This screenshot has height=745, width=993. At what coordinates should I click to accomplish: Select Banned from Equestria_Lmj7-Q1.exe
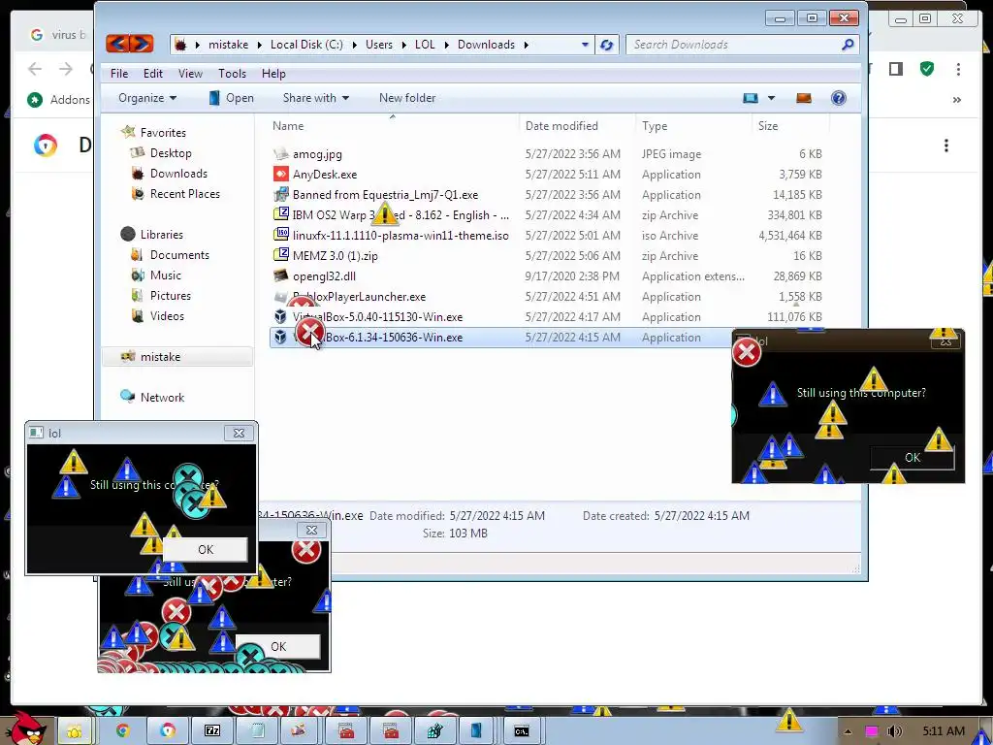click(x=385, y=194)
